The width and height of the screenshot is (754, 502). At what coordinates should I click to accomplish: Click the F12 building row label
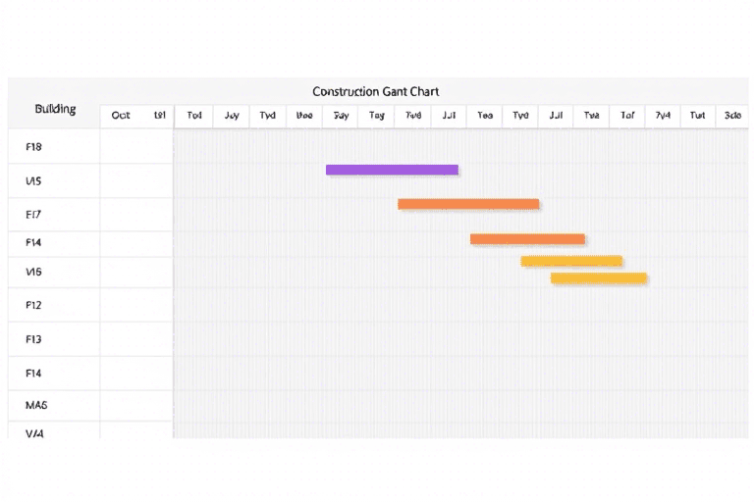(x=33, y=305)
